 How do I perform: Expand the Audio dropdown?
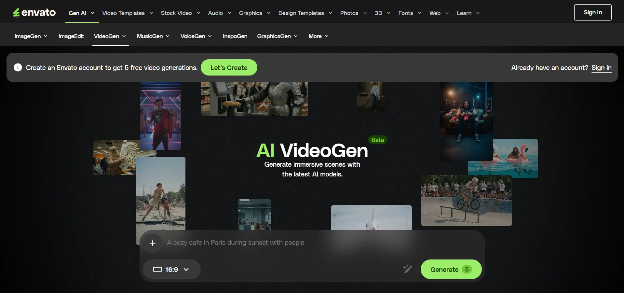(219, 13)
